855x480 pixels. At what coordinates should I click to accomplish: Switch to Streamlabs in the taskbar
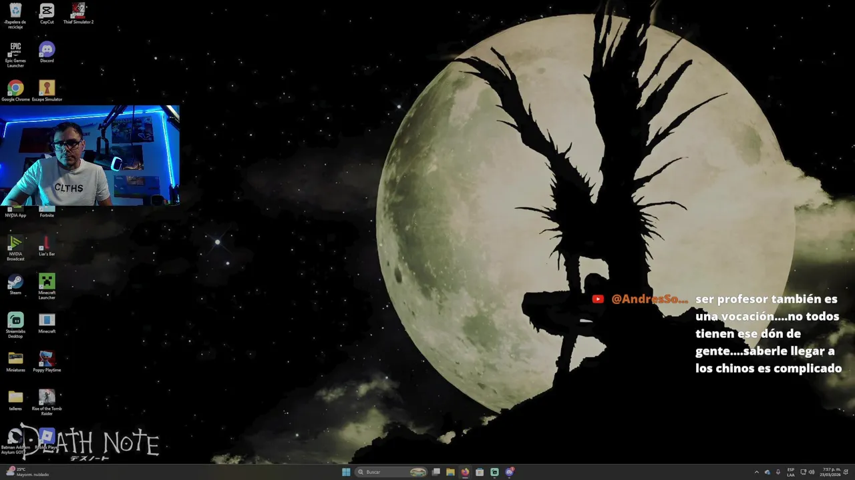pos(494,472)
